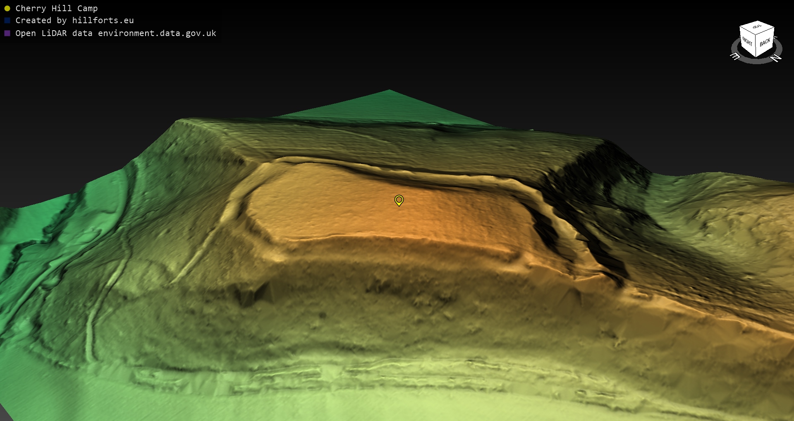The height and width of the screenshot is (421, 794).
Task: Click the bottom corner of the view cube
Action: (x=756, y=57)
